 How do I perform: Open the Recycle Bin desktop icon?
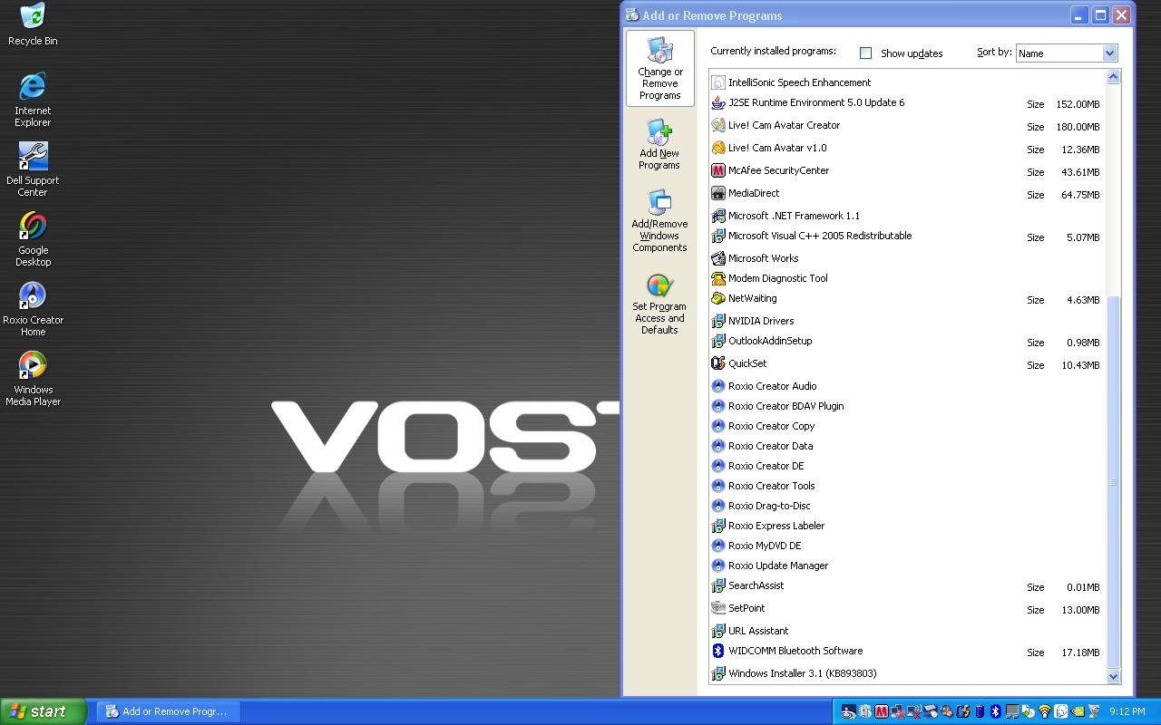click(33, 24)
